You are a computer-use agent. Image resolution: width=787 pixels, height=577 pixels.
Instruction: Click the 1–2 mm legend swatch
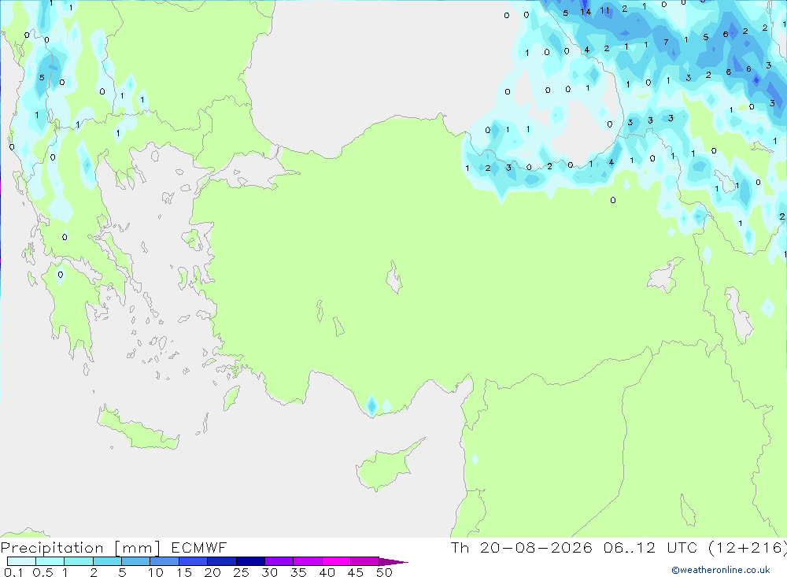79,561
